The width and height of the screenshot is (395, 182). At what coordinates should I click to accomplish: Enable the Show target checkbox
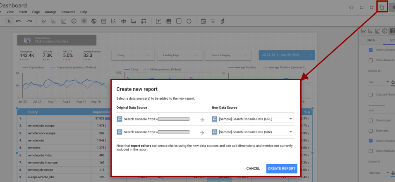[x=371, y=120]
